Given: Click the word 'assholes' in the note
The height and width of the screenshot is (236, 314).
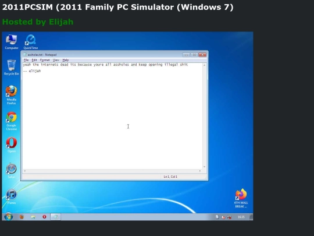Looking at the screenshot, I should pos(121,65).
